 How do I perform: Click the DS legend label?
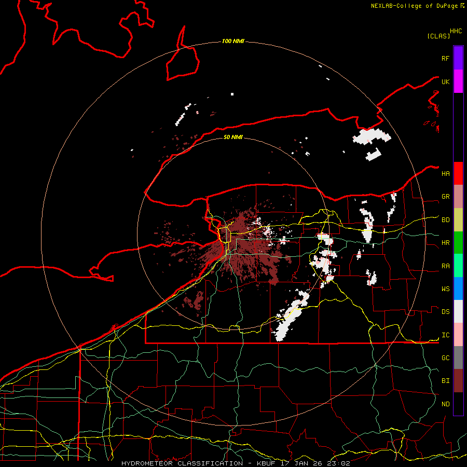[x=445, y=312]
